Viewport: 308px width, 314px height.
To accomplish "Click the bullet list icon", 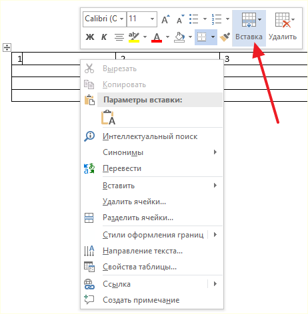I will [x=194, y=19].
